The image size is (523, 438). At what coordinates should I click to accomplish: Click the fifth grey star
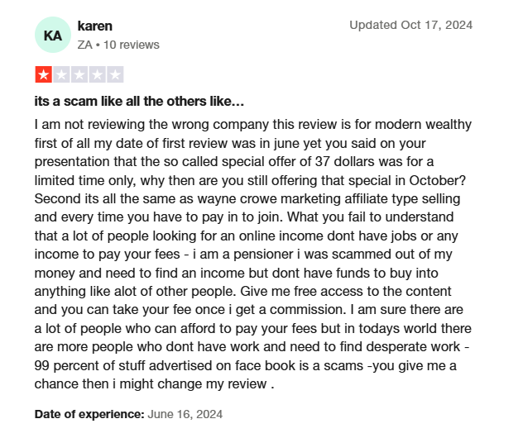click(x=115, y=74)
